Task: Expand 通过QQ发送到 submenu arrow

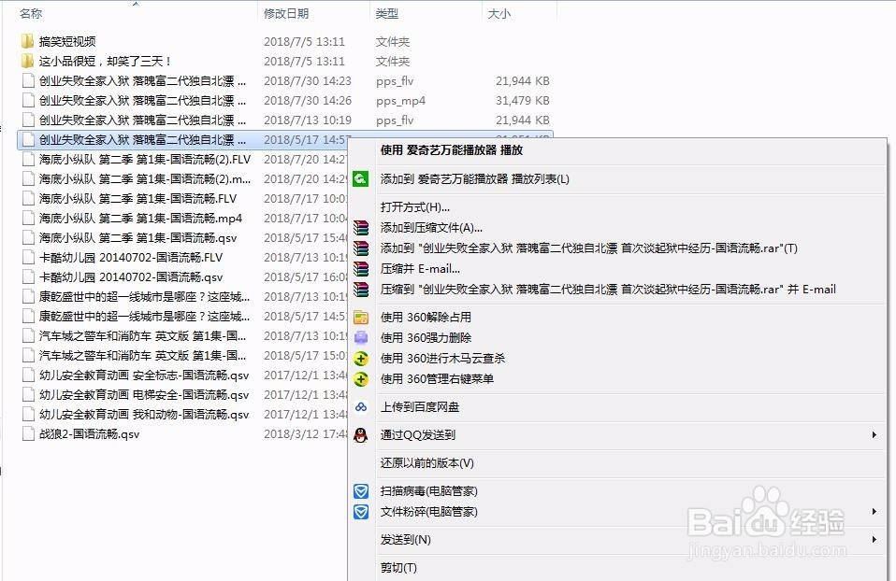Action: [874, 435]
